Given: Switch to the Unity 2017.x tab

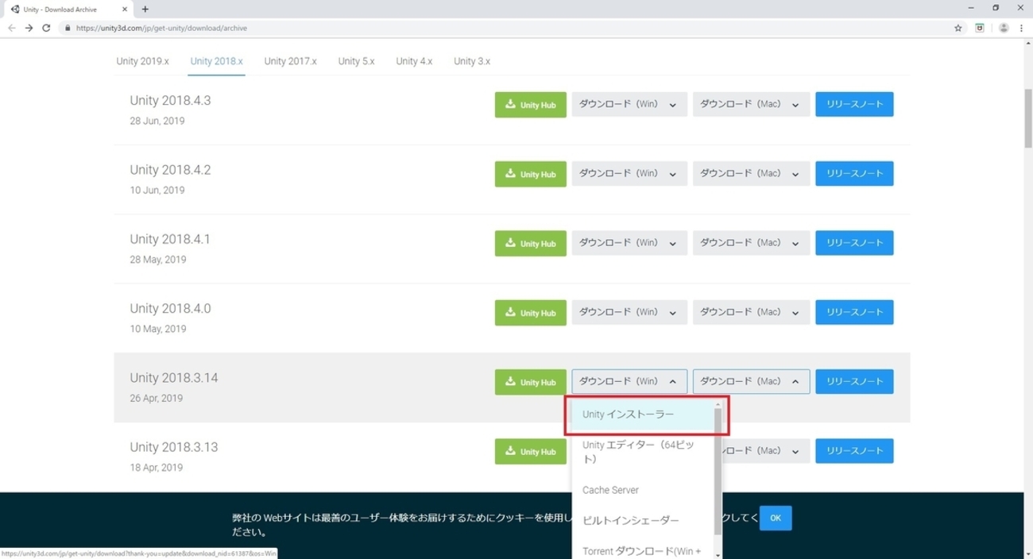Looking at the screenshot, I should tap(290, 60).
